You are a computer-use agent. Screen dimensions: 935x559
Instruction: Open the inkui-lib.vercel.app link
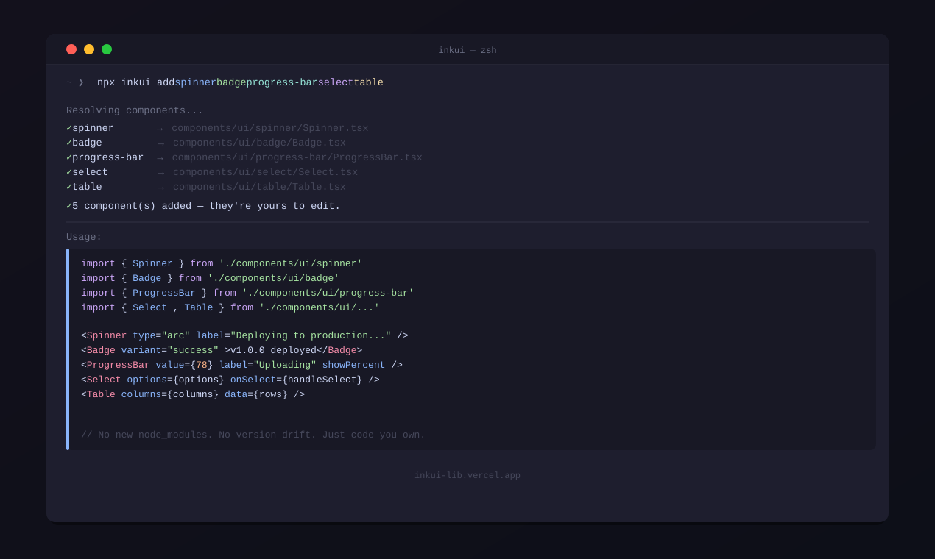click(x=467, y=476)
